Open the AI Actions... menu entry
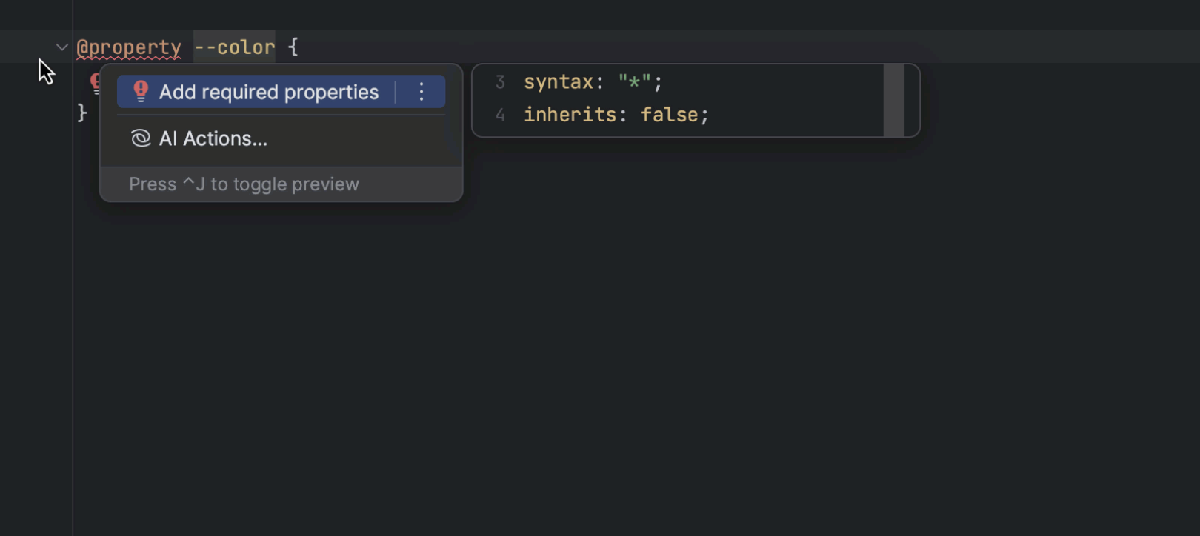This screenshot has width=1200, height=536. point(213,138)
